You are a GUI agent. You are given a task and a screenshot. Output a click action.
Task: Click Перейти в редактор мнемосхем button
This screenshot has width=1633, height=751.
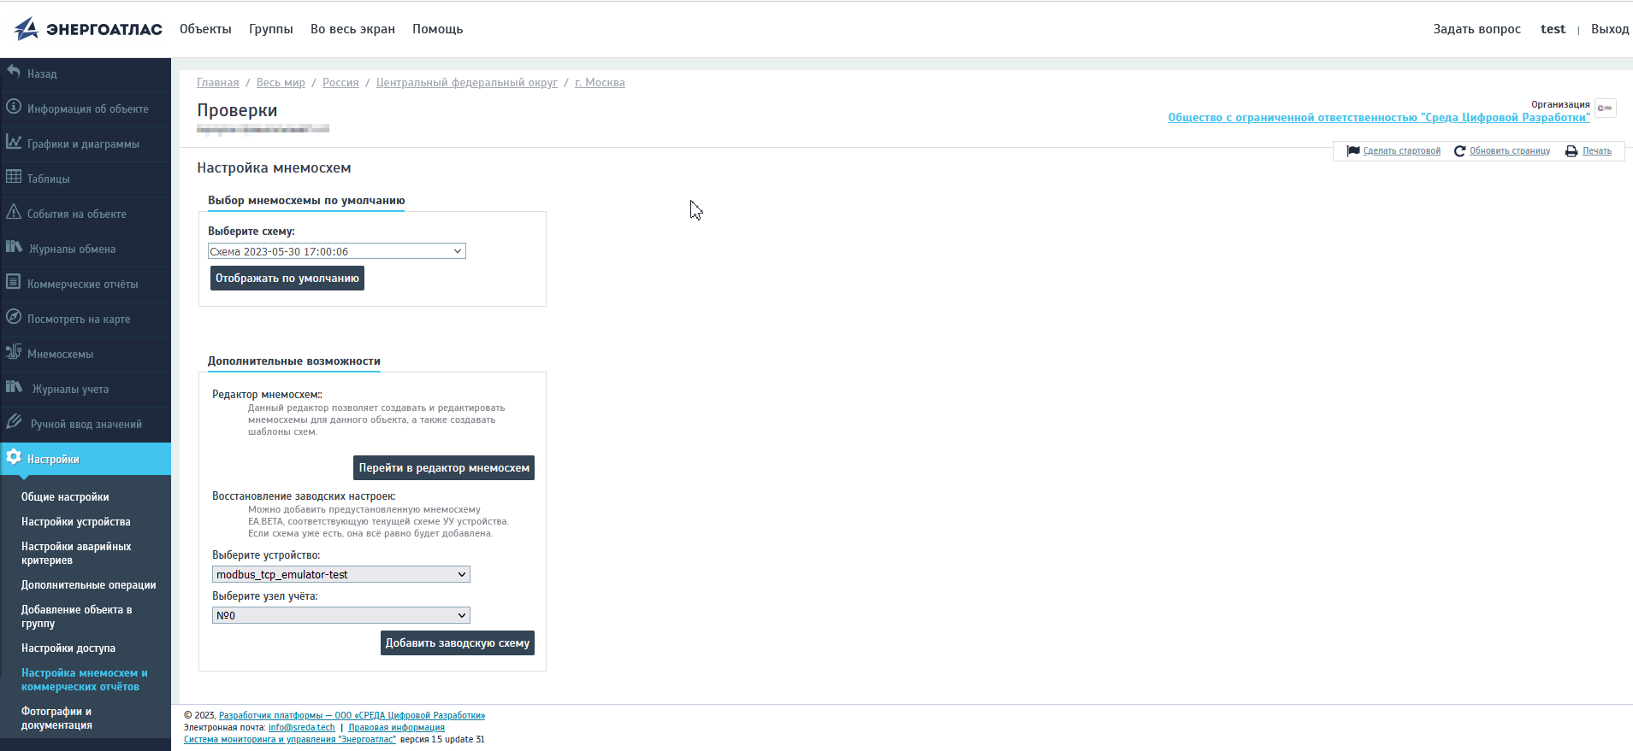coord(444,468)
